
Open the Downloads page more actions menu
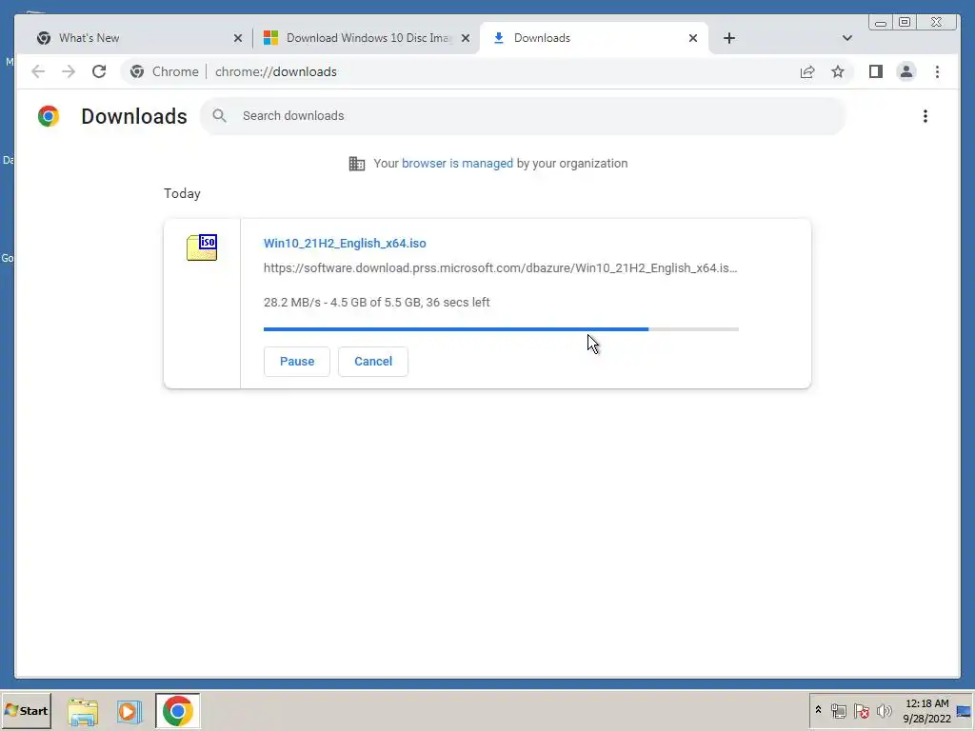point(925,116)
